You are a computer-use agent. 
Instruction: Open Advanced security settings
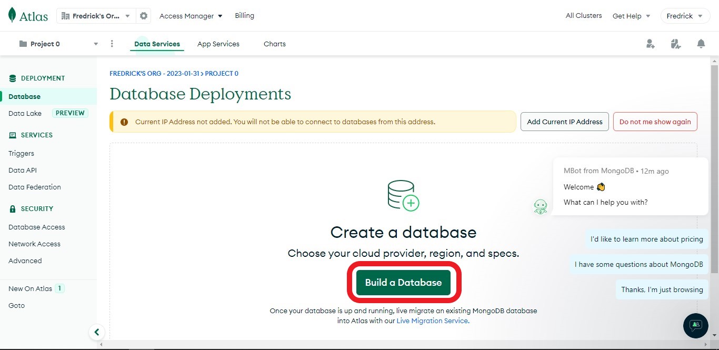[x=25, y=261]
